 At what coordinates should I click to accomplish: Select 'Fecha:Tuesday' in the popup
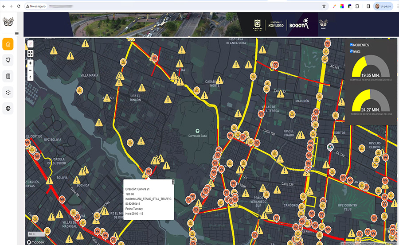click(x=134, y=209)
